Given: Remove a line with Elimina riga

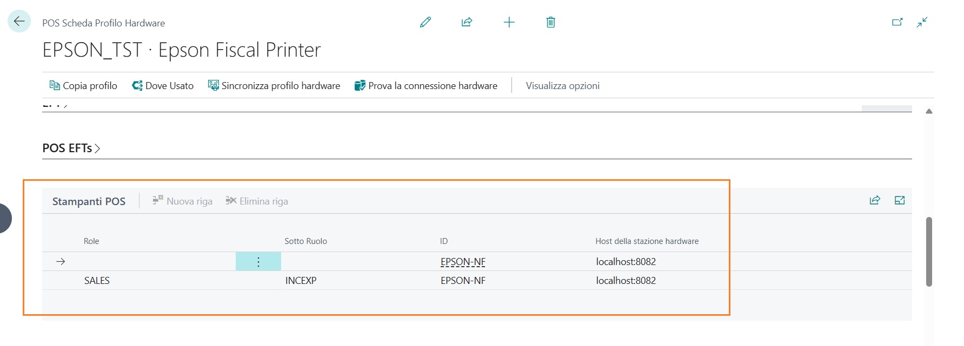Looking at the screenshot, I should point(257,201).
